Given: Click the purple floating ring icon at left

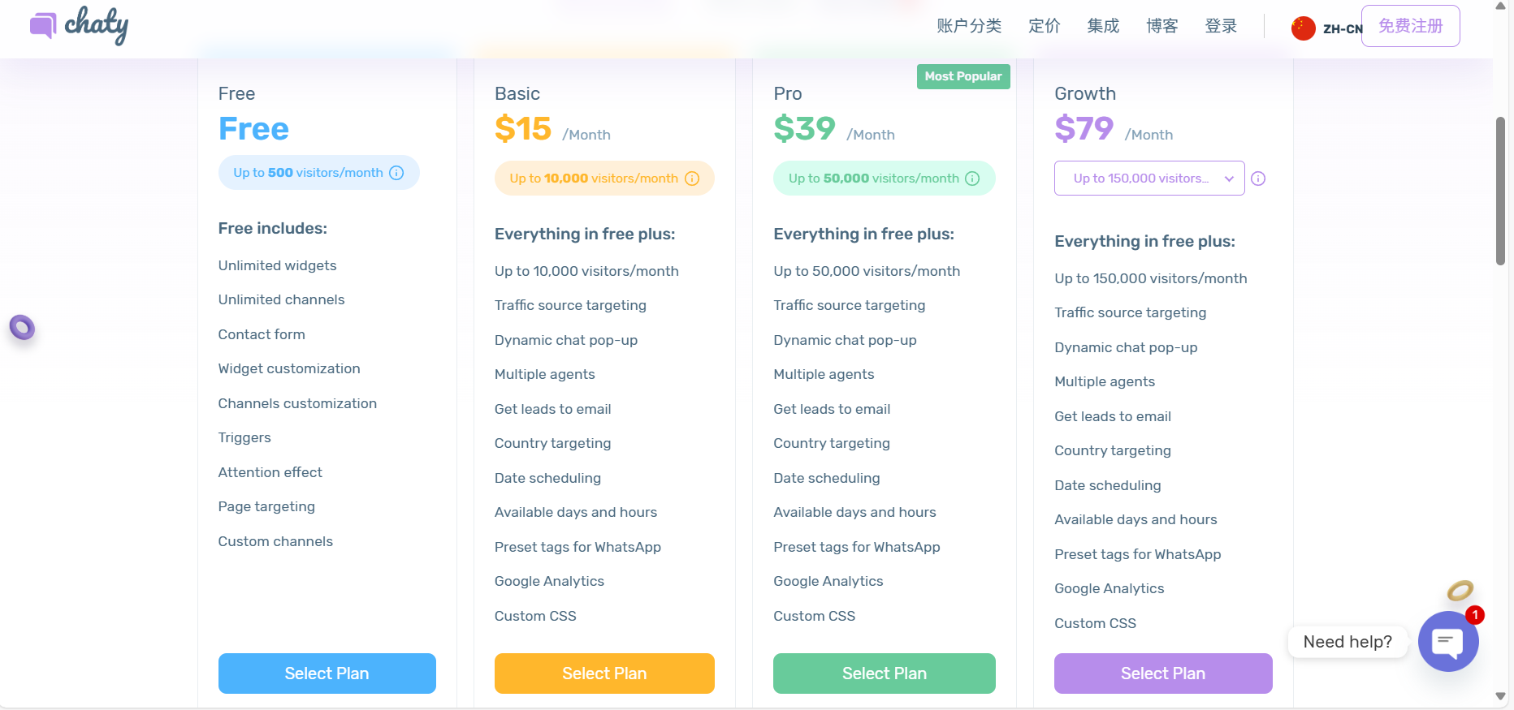Looking at the screenshot, I should 22,328.
